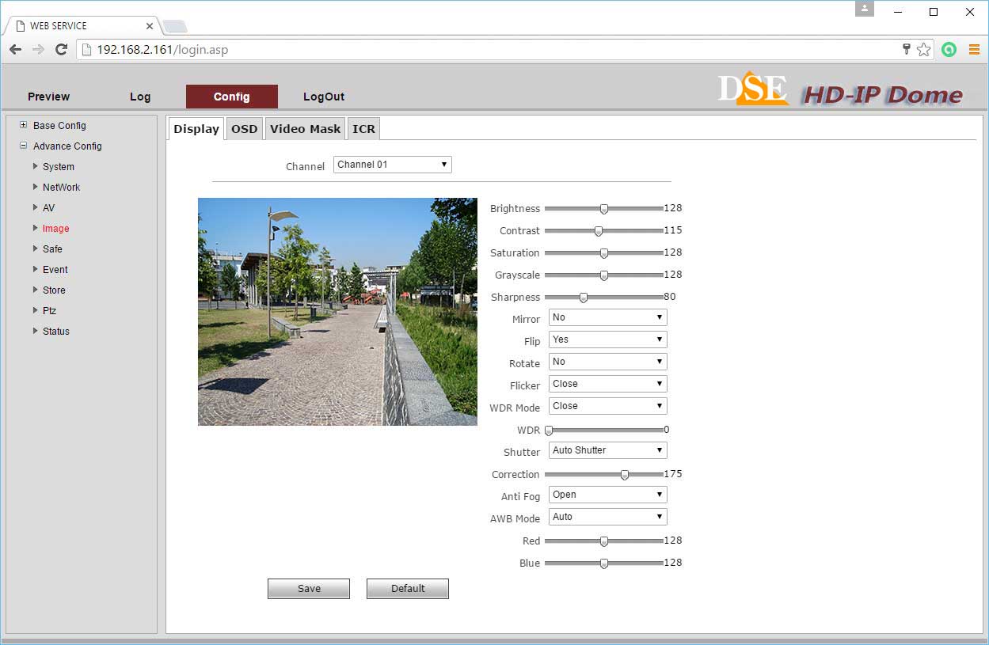The image size is (989, 645).
Task: Collapse the Advance Config tree node
Action: pos(24,146)
